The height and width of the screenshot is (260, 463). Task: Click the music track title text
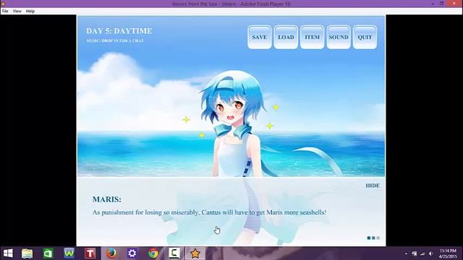coord(115,40)
